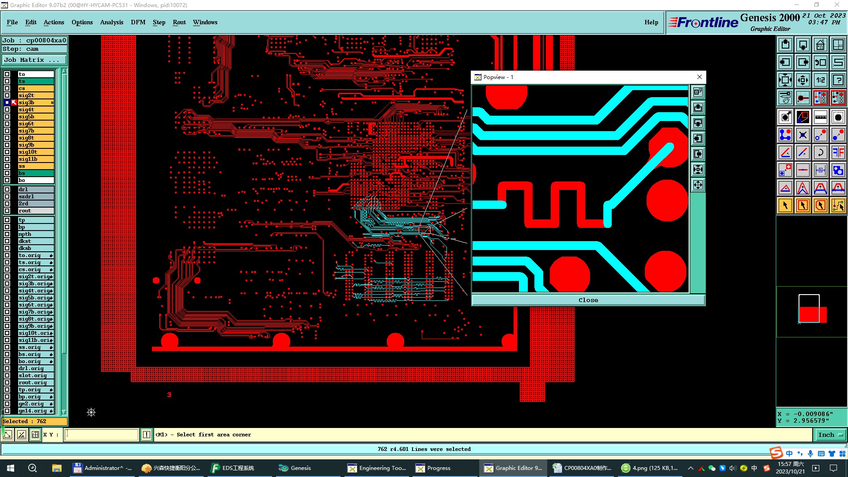848x477 pixels.
Task: Expand the system tray hidden icons chevron
Action: point(690,468)
